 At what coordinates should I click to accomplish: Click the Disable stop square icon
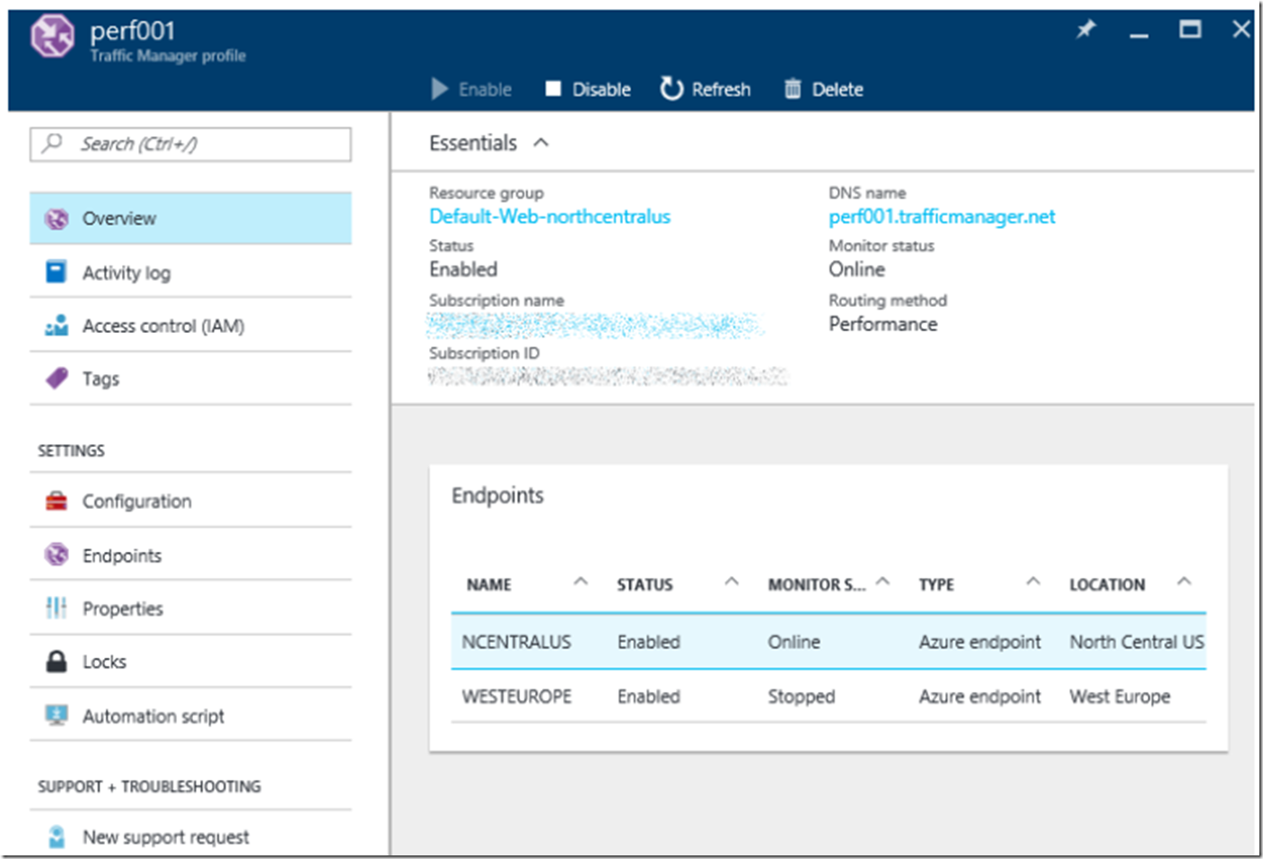click(x=553, y=88)
